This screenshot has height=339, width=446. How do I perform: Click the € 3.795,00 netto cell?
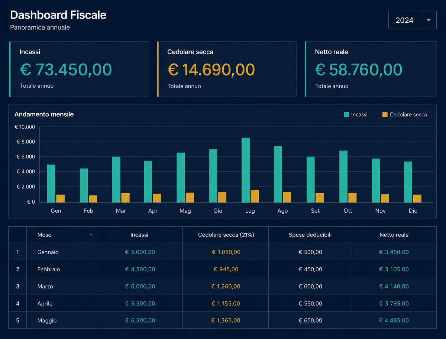click(394, 303)
